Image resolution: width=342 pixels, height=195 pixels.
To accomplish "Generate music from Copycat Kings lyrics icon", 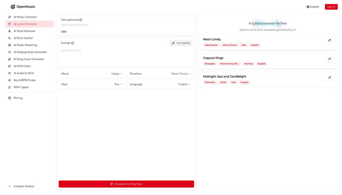I will pyautogui.click(x=330, y=59).
